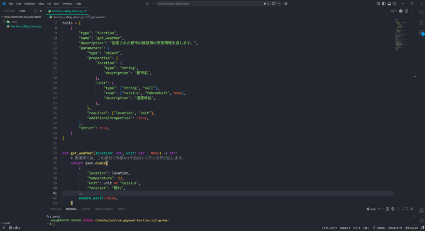
Task: Open the Help menu
Action: [78, 4]
